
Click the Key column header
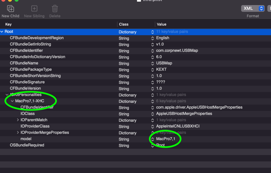pos(8,24)
